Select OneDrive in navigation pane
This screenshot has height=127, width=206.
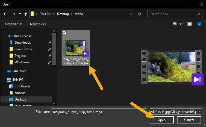click(19, 71)
